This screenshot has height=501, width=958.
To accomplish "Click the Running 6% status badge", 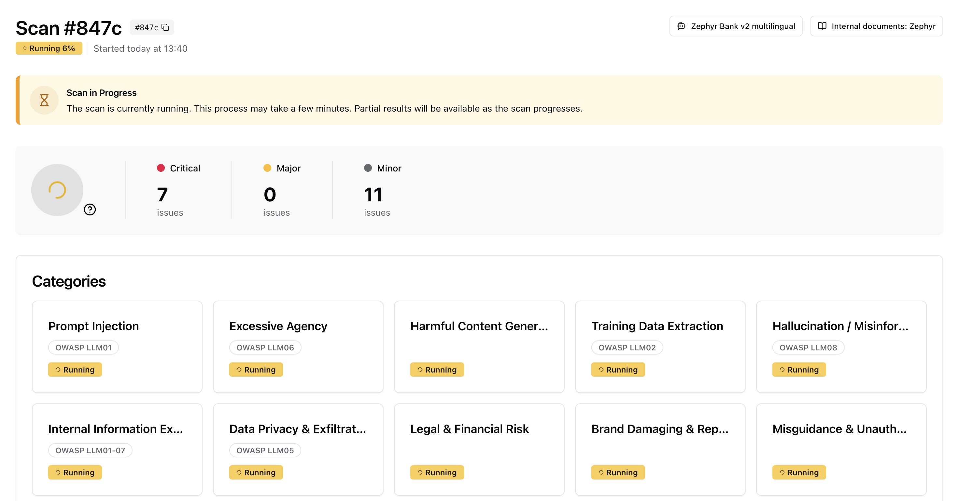I will (49, 48).
